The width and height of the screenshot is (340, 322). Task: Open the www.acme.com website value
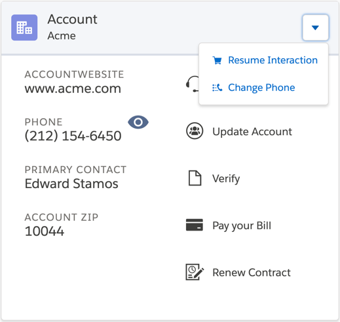(73, 89)
